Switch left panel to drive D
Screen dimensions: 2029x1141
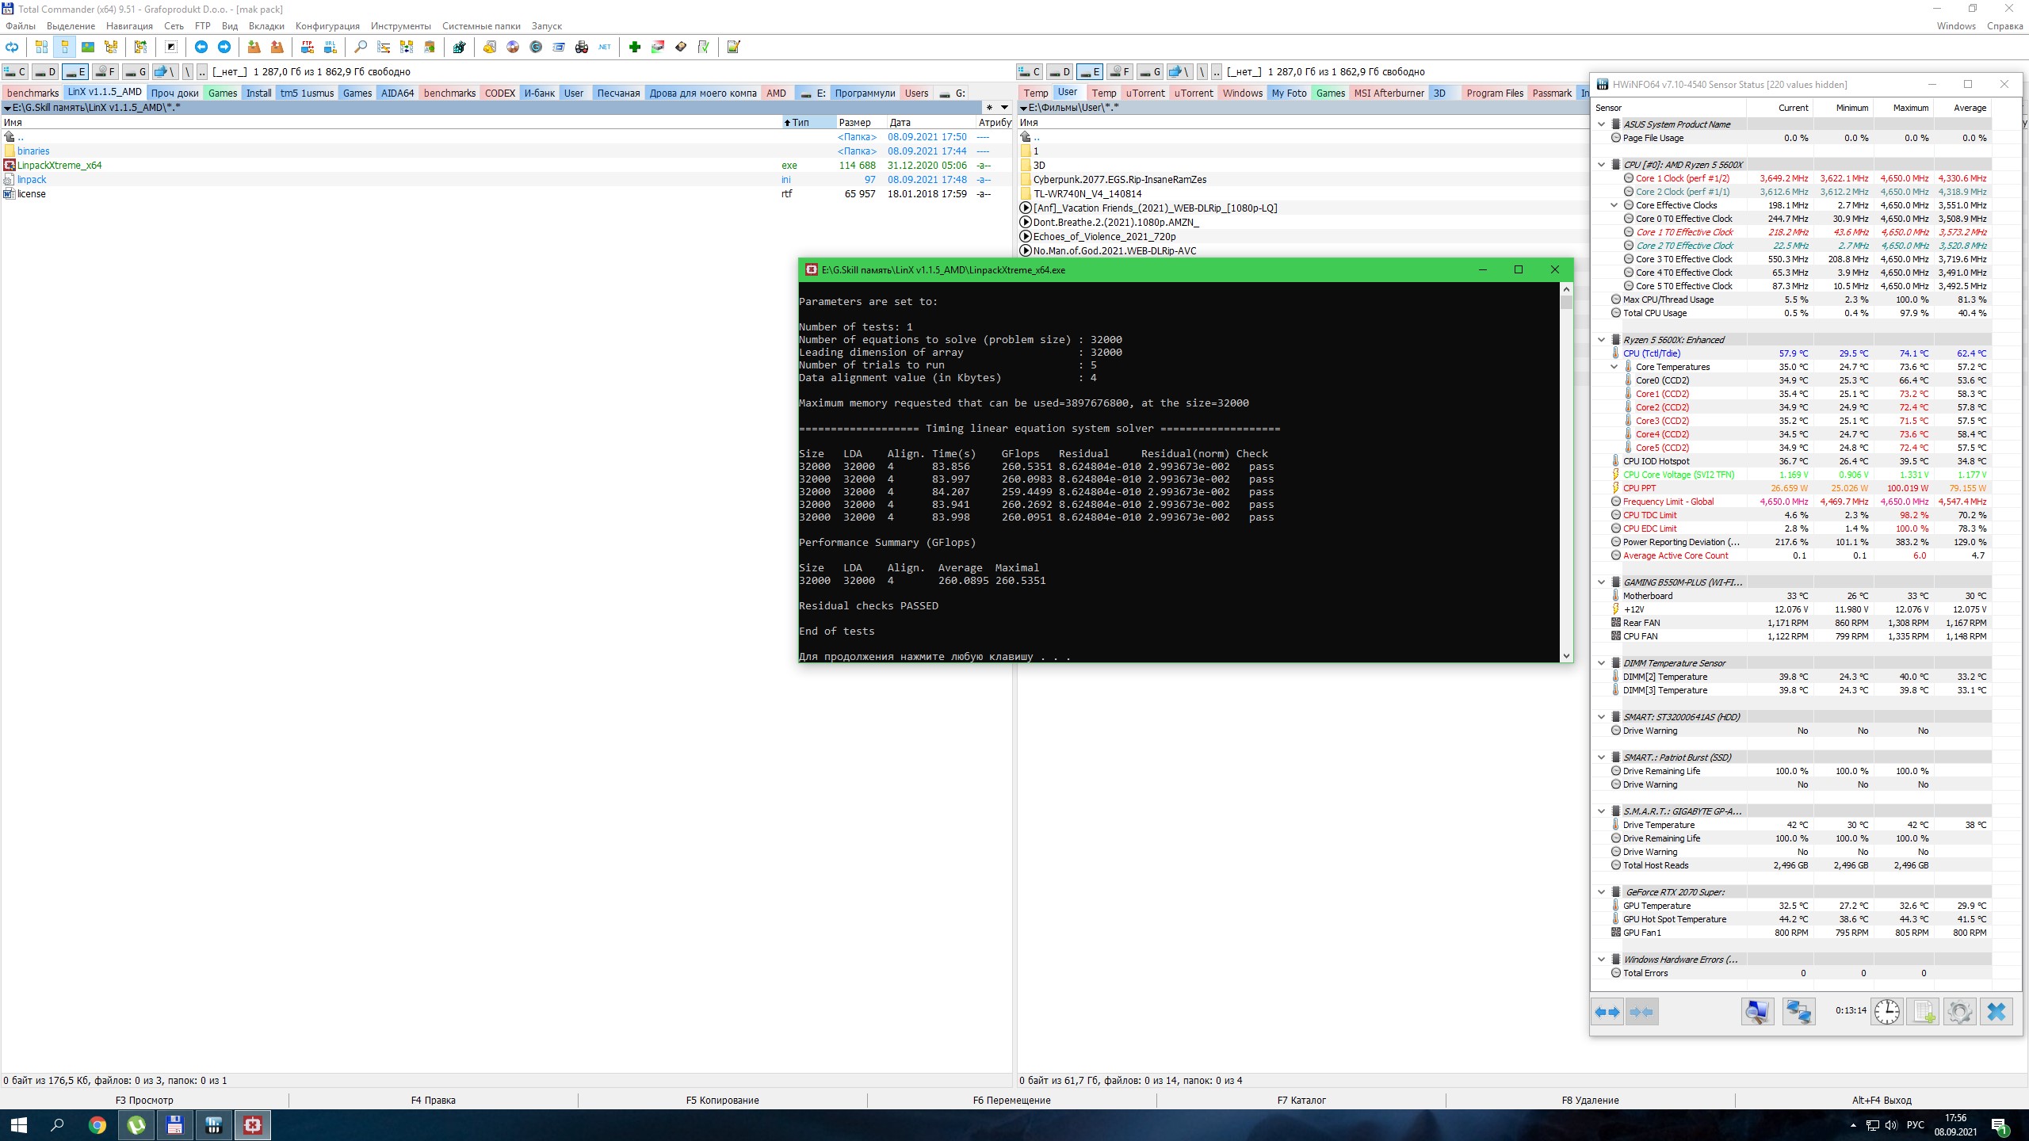46,72
